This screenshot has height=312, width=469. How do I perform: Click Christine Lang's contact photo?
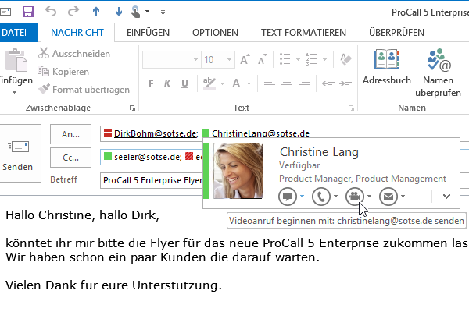click(238, 171)
